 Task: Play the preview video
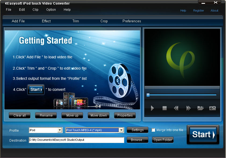(x=152, y=108)
